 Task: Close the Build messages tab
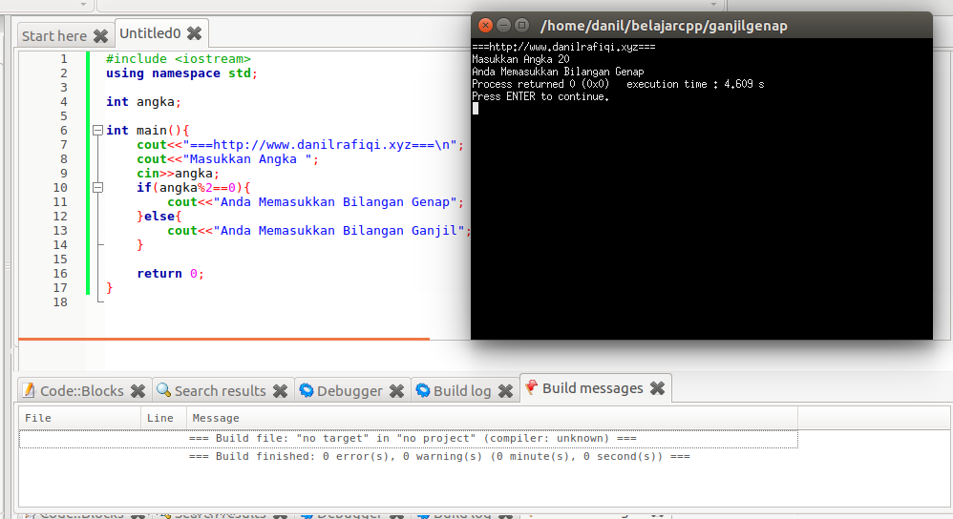657,388
